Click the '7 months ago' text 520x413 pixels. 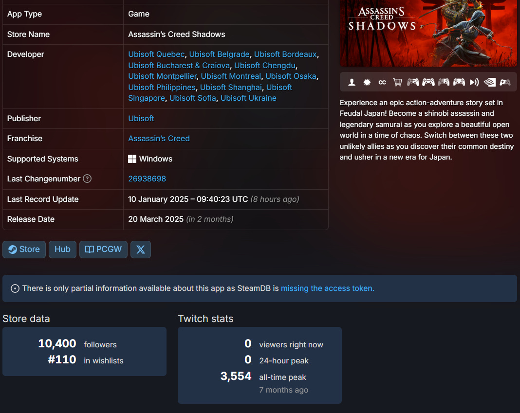point(283,390)
